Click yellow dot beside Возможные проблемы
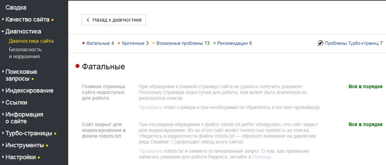Viewport: 386px width, 165px height. [154, 43]
